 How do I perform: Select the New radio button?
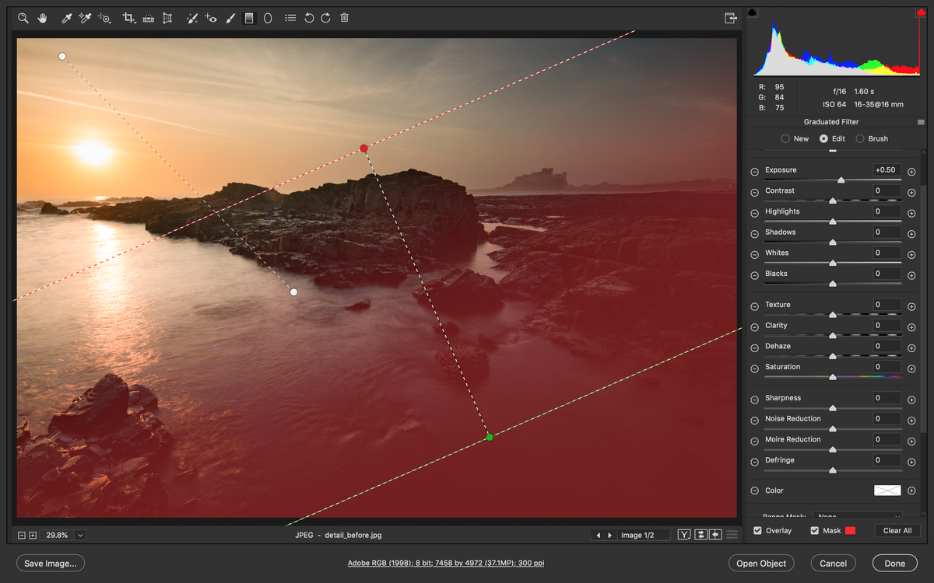pyautogui.click(x=785, y=138)
